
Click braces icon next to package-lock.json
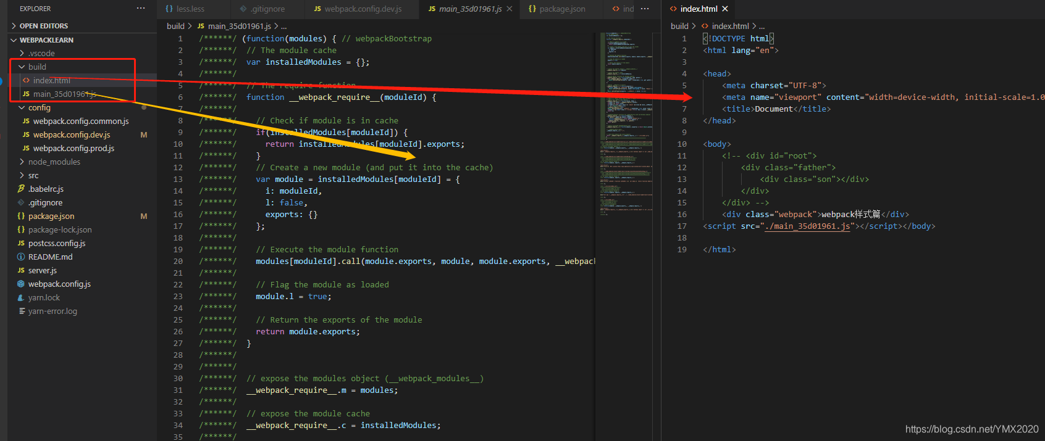click(x=21, y=229)
